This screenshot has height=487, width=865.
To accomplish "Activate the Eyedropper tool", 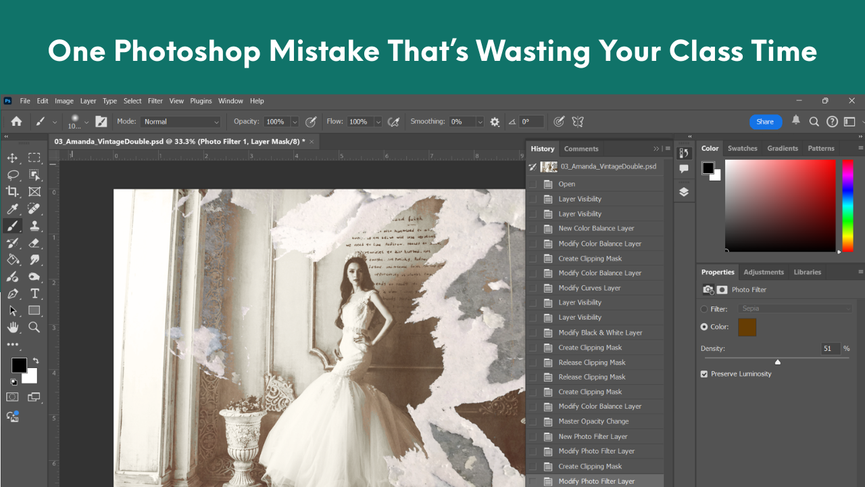I will 14,208.
